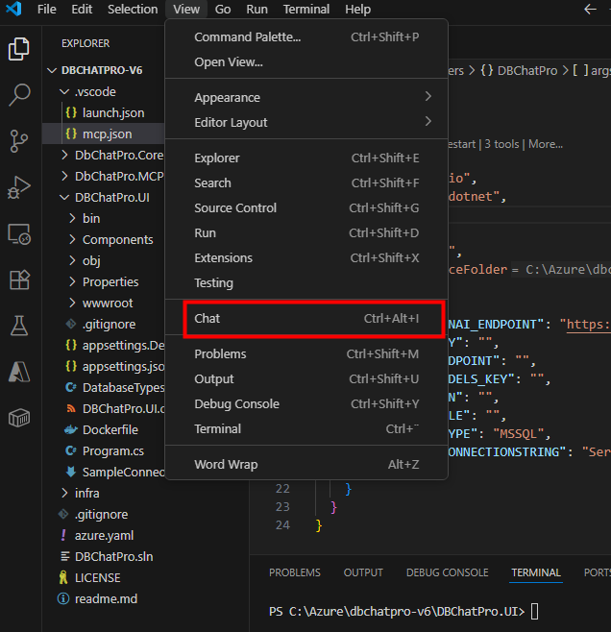Switch to the DEBUG CONSOLE panel tab

point(448,572)
